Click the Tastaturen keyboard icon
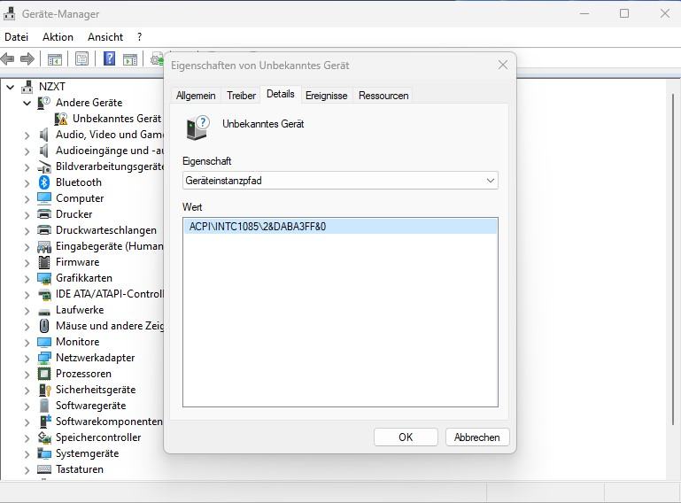 point(44,469)
